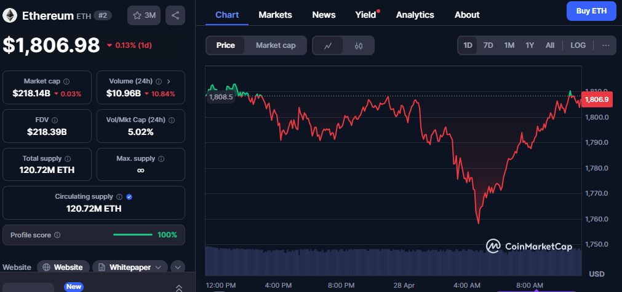Open the Analytics tab
The width and height of the screenshot is (622, 292).
[x=415, y=15]
